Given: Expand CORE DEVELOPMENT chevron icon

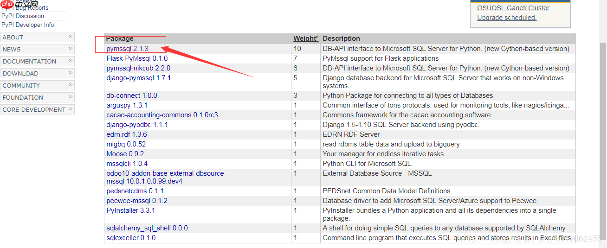Looking at the screenshot, I should click(x=71, y=109).
